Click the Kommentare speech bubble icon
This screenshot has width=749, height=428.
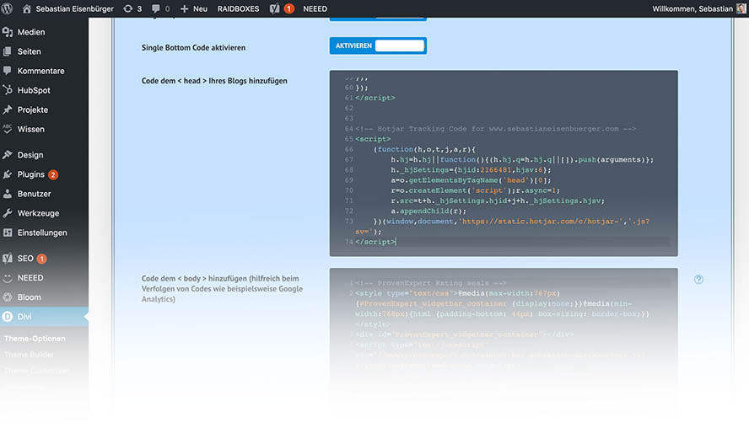click(x=7, y=71)
